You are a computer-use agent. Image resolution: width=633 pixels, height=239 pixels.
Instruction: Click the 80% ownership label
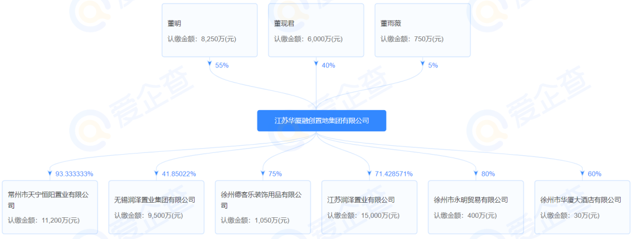pyautogui.click(x=488, y=174)
